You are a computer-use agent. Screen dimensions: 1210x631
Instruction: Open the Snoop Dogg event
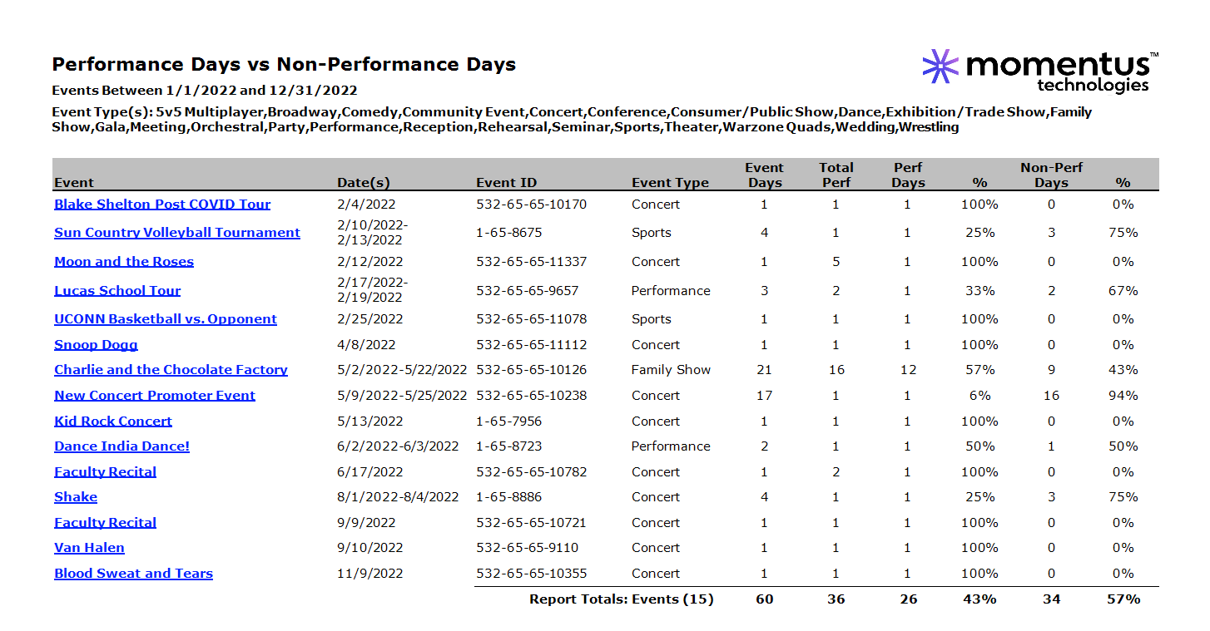[95, 344]
